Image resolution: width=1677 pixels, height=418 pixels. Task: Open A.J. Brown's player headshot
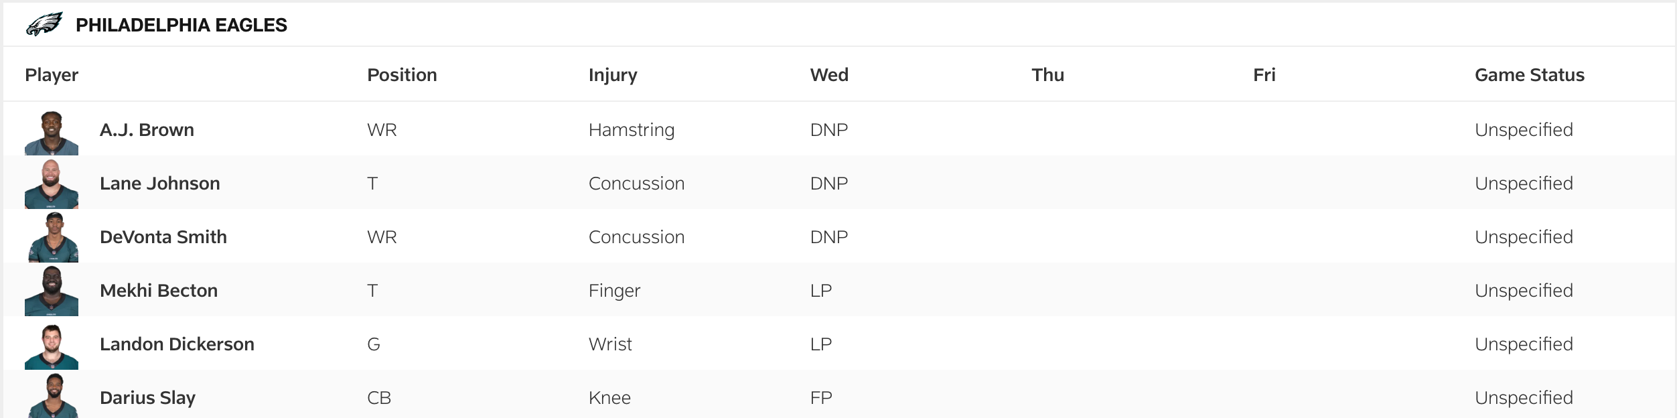pyautogui.click(x=52, y=133)
